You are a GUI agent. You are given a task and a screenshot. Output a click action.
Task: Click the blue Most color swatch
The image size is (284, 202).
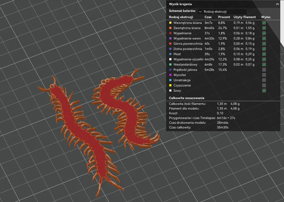click(170, 54)
